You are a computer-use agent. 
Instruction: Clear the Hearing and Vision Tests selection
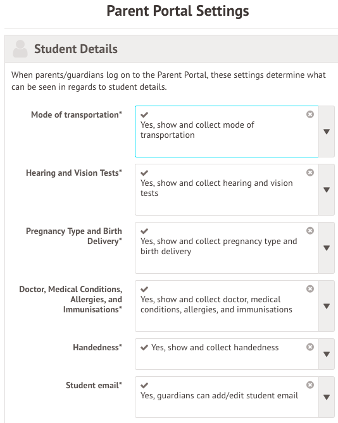click(x=310, y=173)
